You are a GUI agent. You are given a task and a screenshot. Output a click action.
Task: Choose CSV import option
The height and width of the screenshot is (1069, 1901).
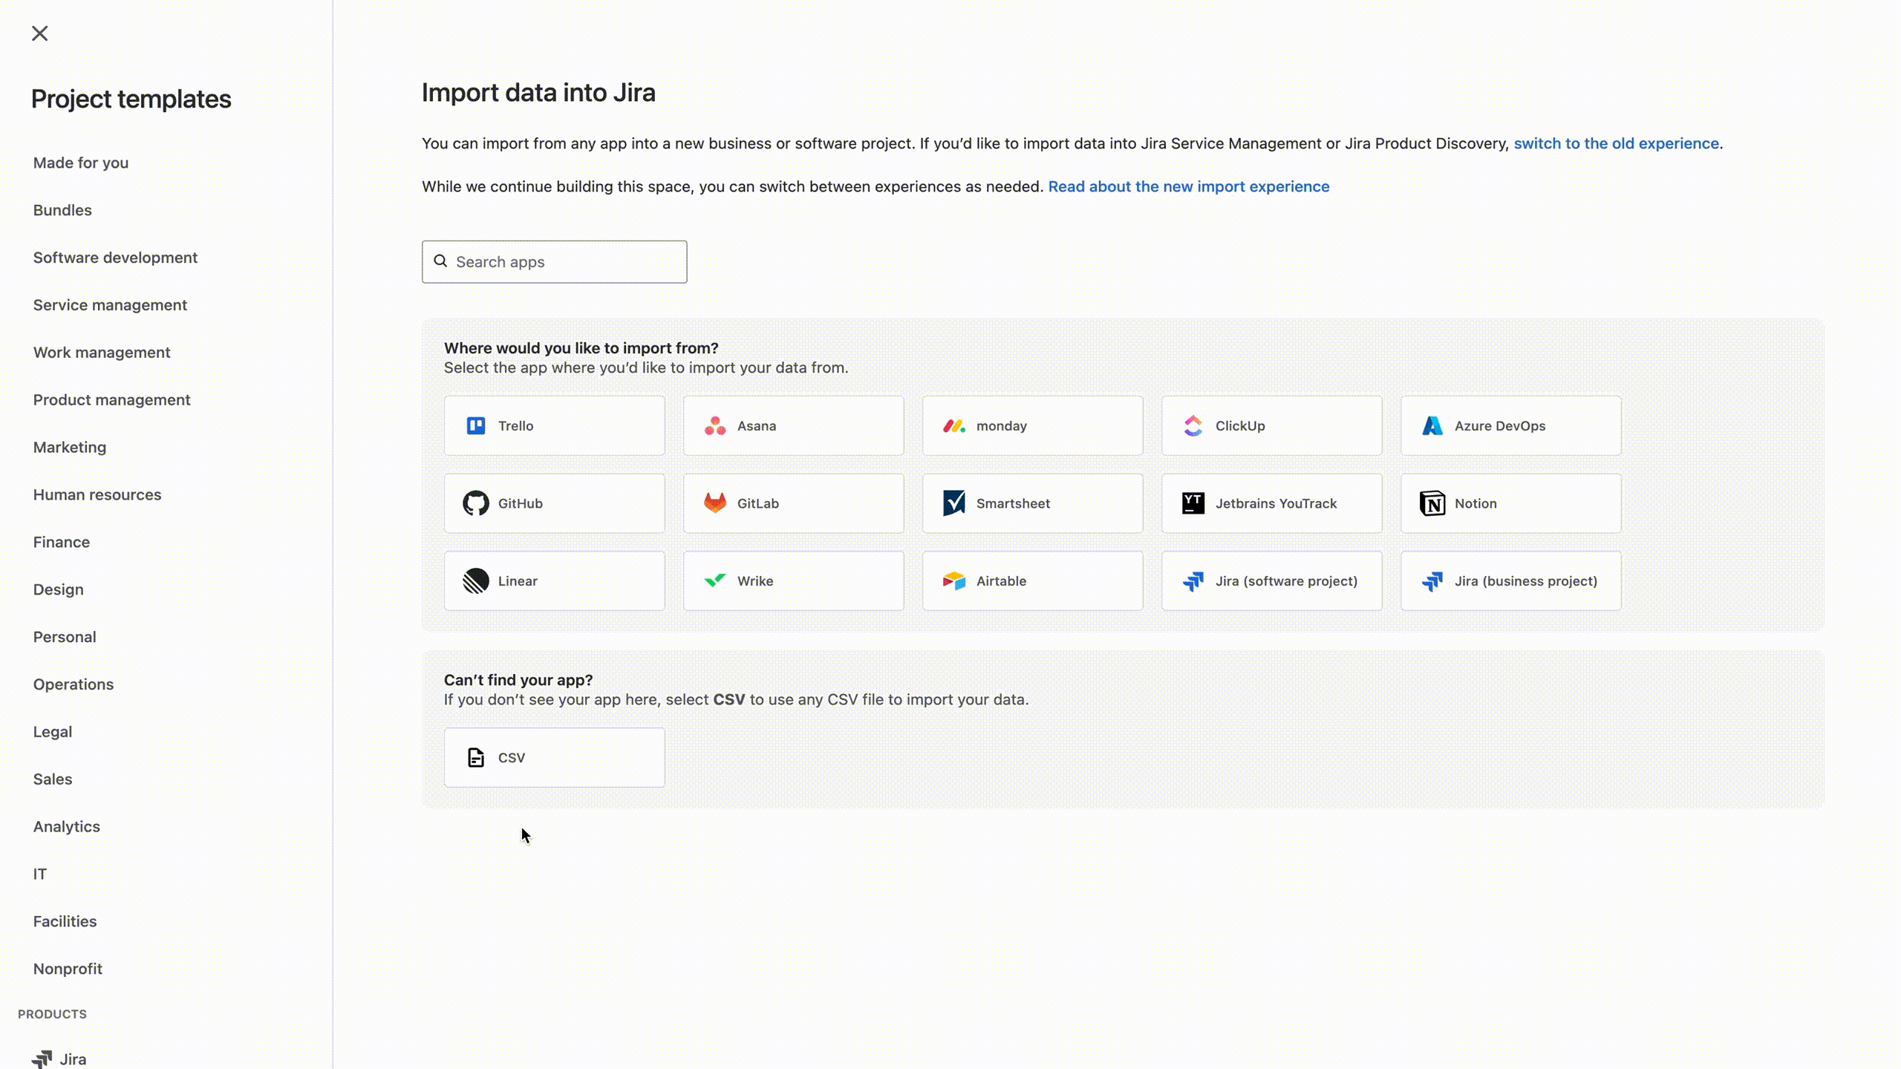[x=555, y=757]
